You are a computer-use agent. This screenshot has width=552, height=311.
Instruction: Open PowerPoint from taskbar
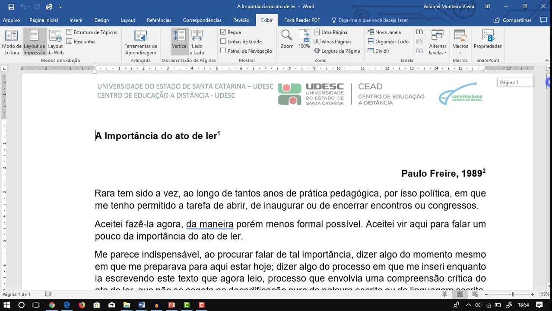[171, 305]
